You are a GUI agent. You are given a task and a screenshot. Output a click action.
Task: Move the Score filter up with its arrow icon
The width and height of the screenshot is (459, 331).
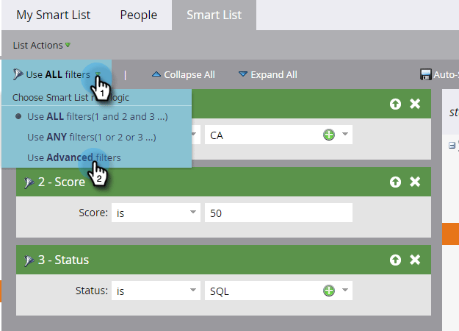[x=396, y=182]
